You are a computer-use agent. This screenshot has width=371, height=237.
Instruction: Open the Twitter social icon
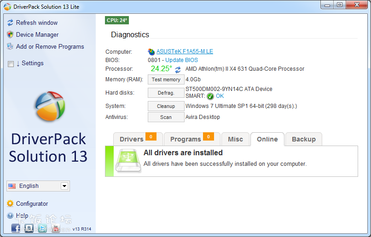(x=42, y=228)
